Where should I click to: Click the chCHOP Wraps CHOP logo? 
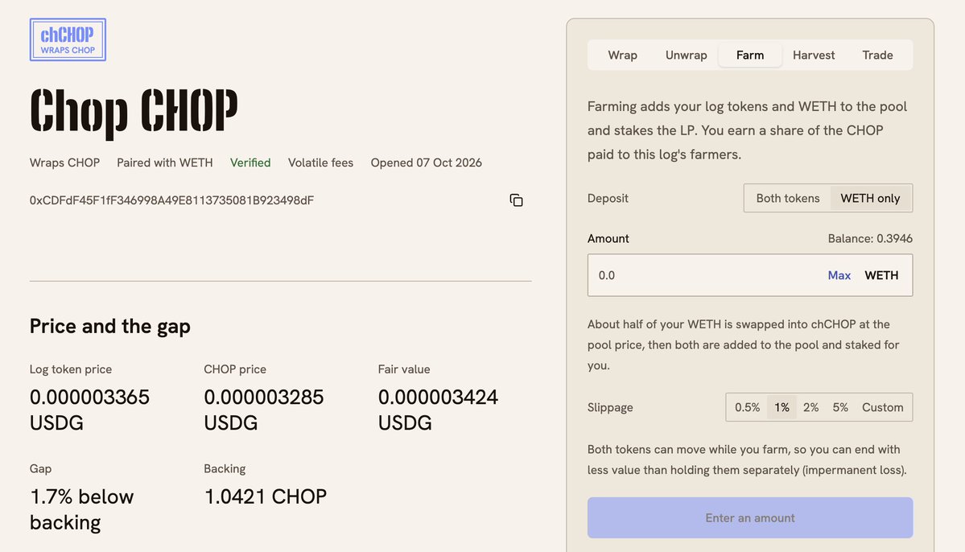coord(68,39)
